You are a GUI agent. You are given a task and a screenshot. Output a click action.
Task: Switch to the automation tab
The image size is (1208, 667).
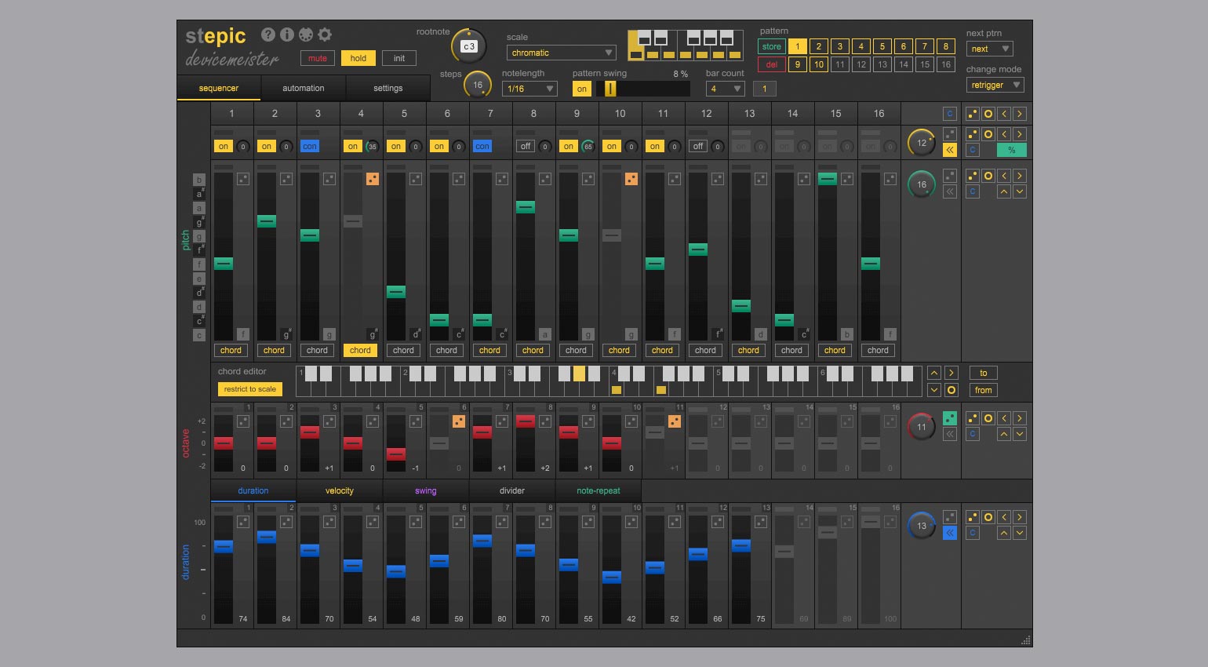point(304,88)
